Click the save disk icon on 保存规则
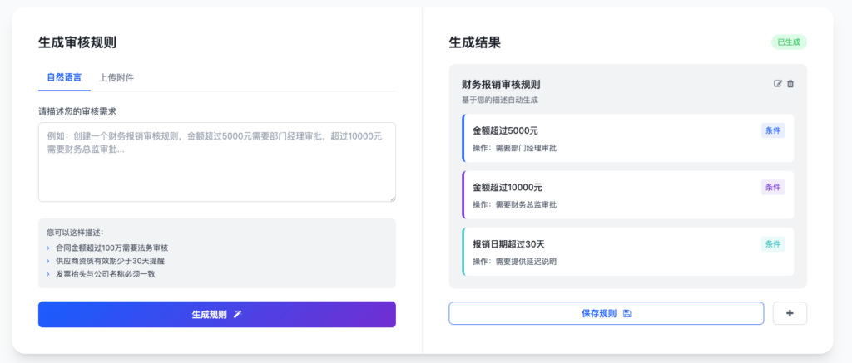The height and width of the screenshot is (363, 852). (627, 313)
